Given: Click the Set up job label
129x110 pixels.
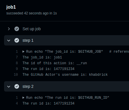Looking at the screenshot, I should (31, 29).
